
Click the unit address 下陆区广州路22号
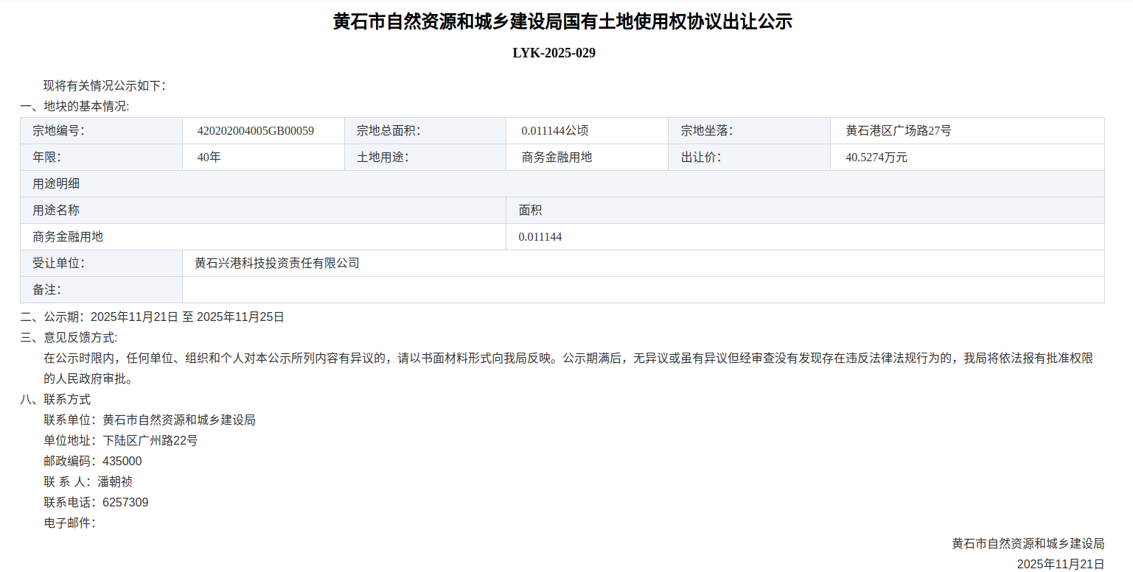click(x=150, y=441)
